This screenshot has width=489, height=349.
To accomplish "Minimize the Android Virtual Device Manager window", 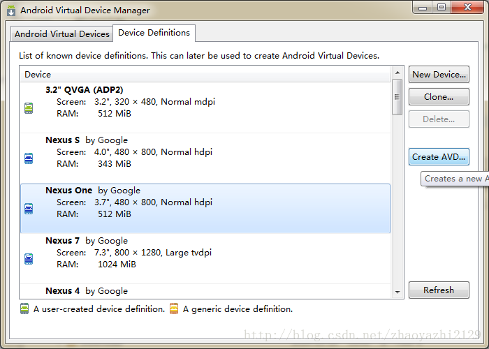I will pos(423,8).
